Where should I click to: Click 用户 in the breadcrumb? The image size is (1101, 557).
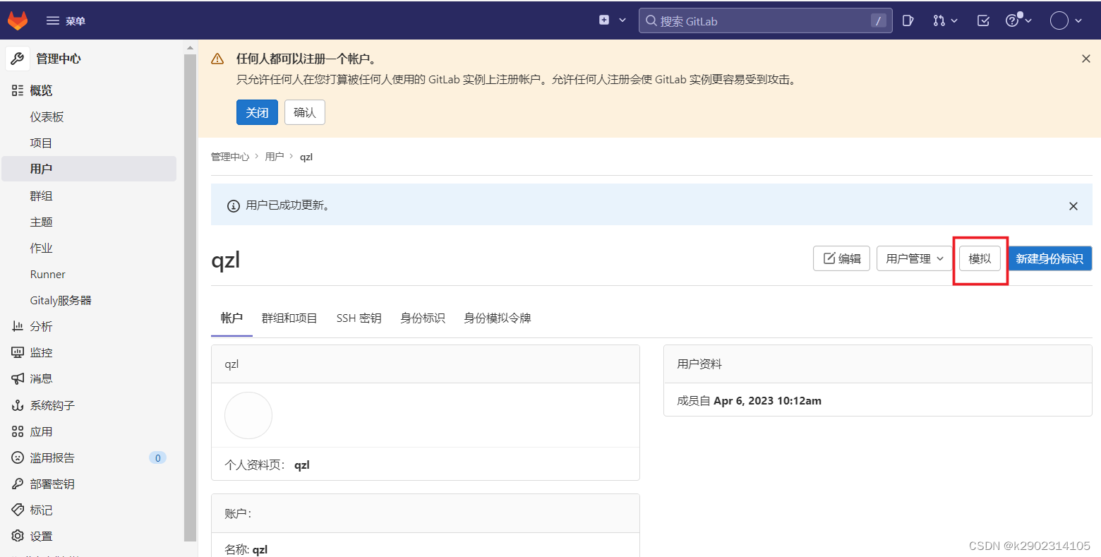point(275,157)
